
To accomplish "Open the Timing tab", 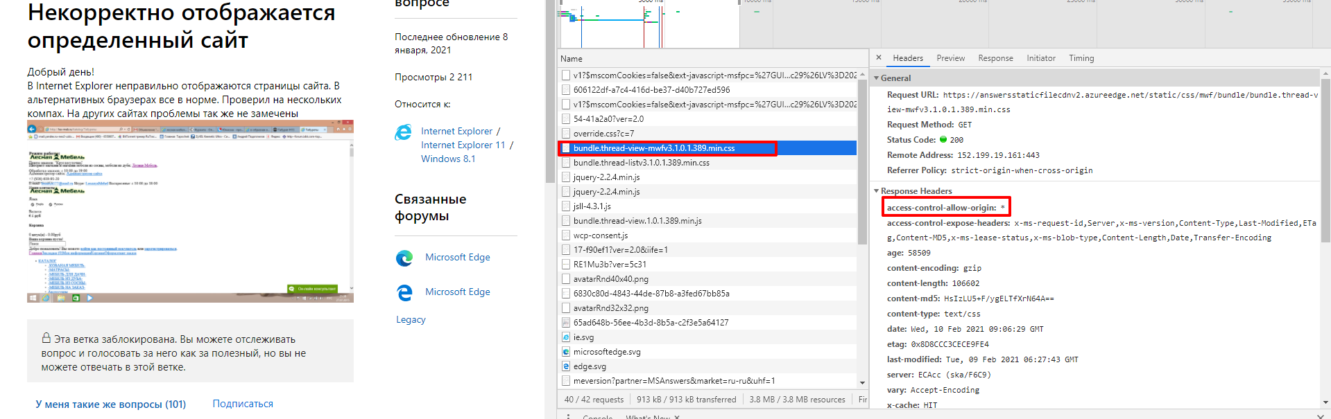I will 1081,58.
